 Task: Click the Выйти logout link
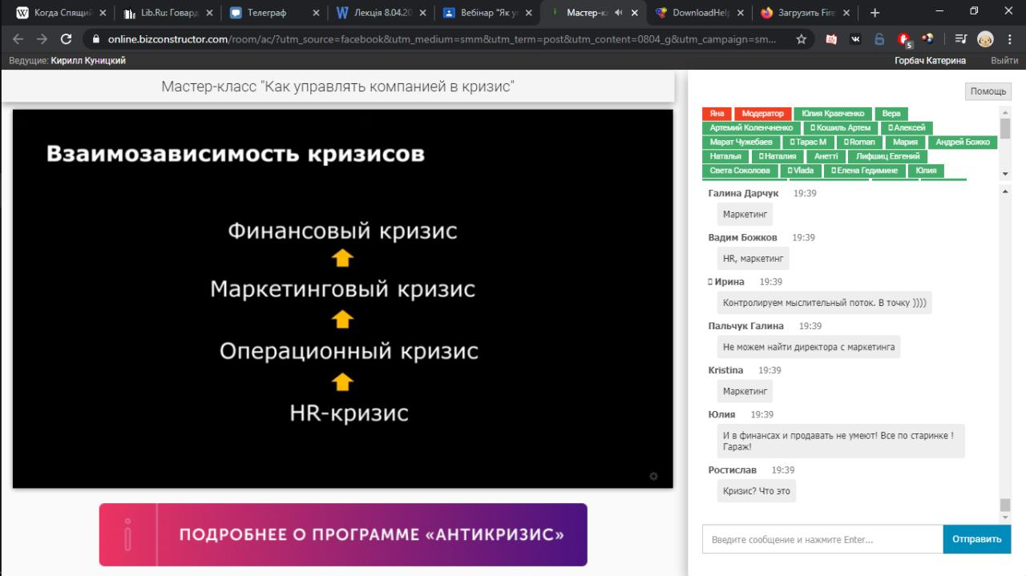click(x=1004, y=61)
